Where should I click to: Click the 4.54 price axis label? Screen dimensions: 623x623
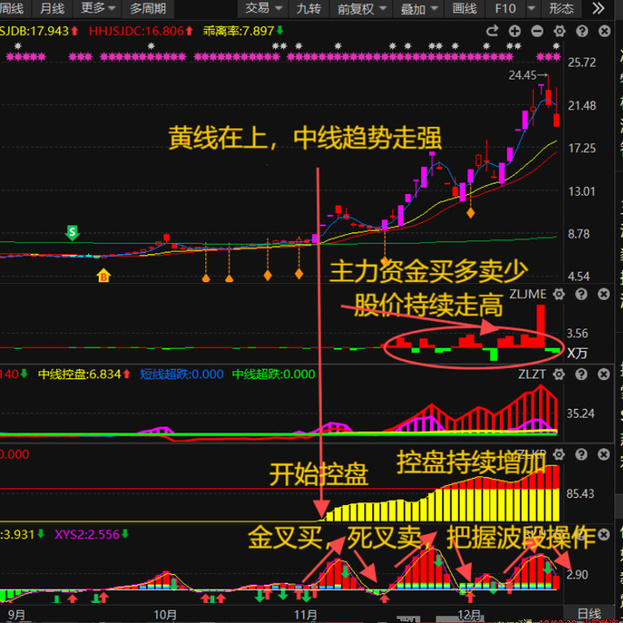579,277
